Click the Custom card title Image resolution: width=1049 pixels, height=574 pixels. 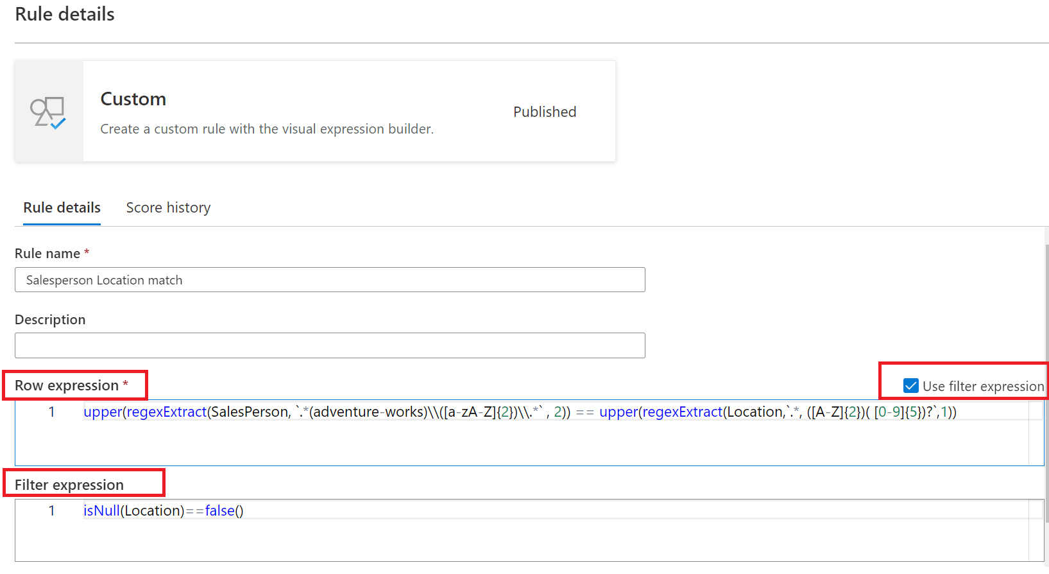(x=133, y=99)
